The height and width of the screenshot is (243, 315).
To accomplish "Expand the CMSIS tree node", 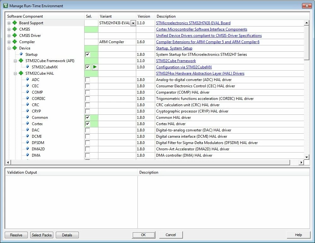I will click(9, 29).
